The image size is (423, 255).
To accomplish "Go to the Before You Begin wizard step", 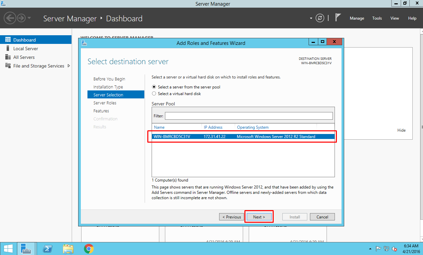I will [x=109, y=79].
